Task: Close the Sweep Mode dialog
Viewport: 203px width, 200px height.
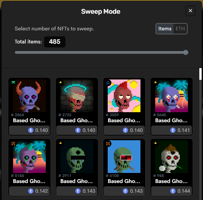Action: 190,11
